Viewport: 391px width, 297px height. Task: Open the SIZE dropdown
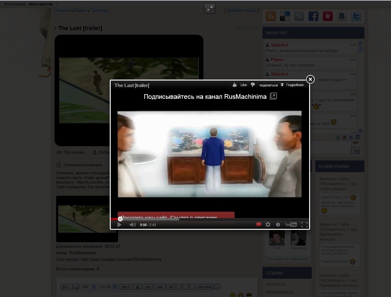(89, 287)
